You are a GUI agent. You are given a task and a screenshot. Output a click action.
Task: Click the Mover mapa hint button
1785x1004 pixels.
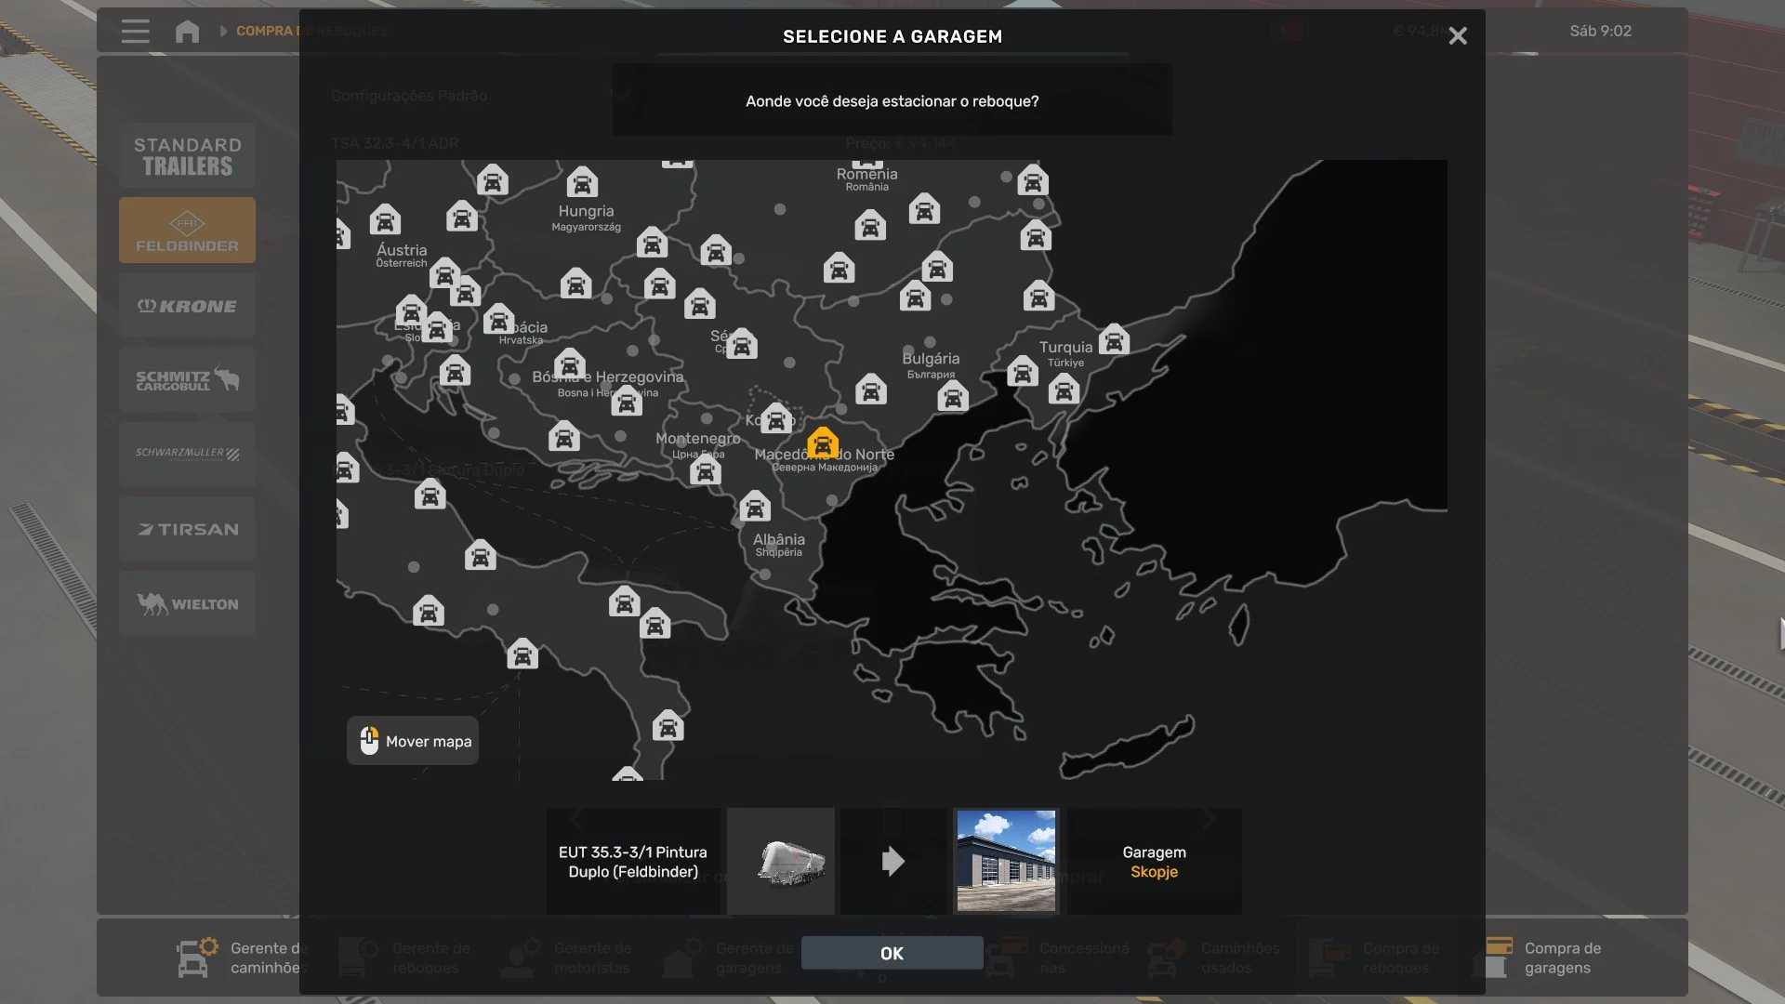[x=413, y=741]
